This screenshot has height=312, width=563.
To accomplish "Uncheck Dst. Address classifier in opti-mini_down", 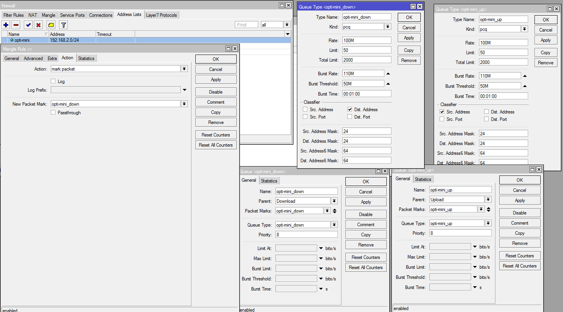I will click(x=350, y=110).
